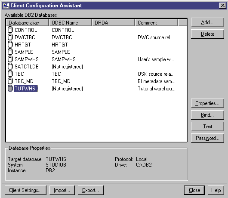Click the 'Tutorial warehou...' comment

(x=157, y=89)
